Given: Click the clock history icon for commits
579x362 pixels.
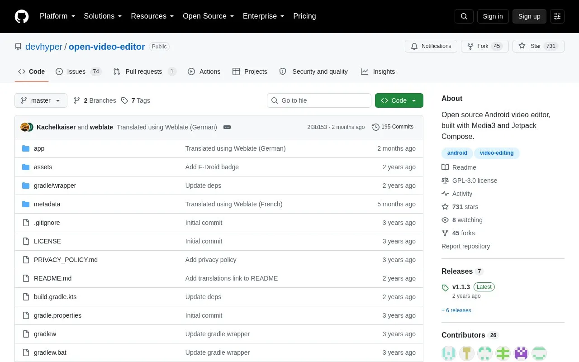Looking at the screenshot, I should click(x=375, y=127).
